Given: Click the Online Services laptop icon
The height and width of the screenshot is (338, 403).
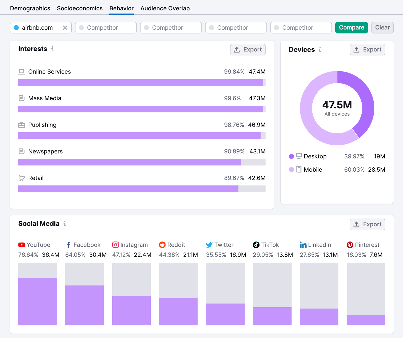Looking at the screenshot, I should click(22, 72).
